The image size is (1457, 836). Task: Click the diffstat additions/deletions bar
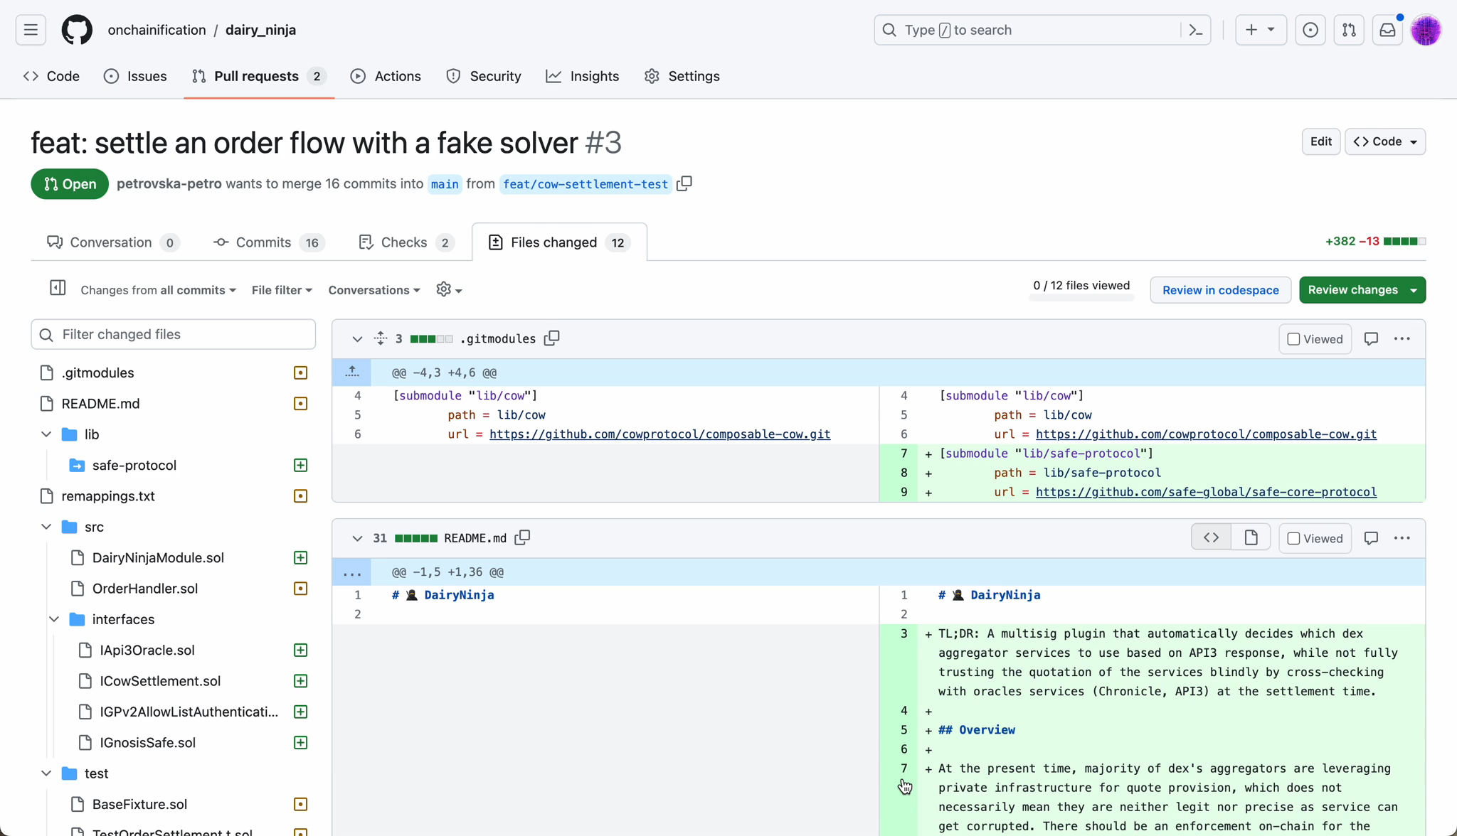coord(1404,242)
